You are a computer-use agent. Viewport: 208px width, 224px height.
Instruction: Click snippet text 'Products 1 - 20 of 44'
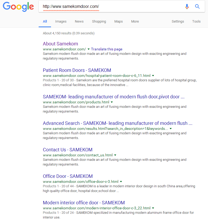[x=58, y=186]
